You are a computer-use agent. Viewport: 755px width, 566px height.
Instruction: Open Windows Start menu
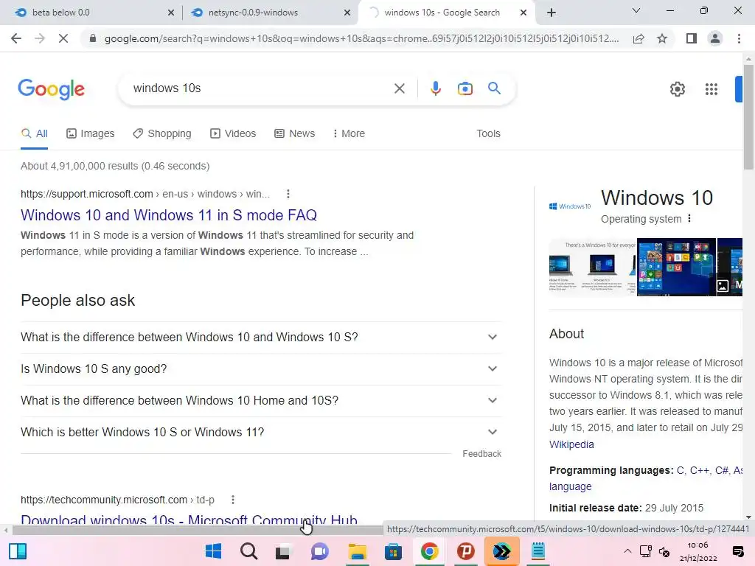click(x=213, y=551)
